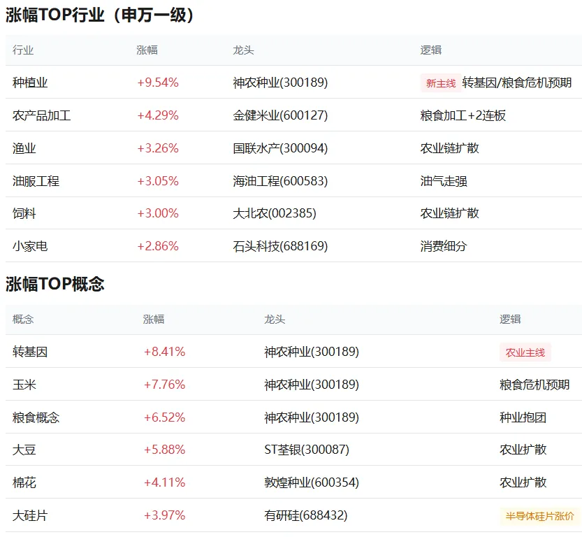
Task: Click 消费细分 logic text
Action: pyautogui.click(x=444, y=246)
